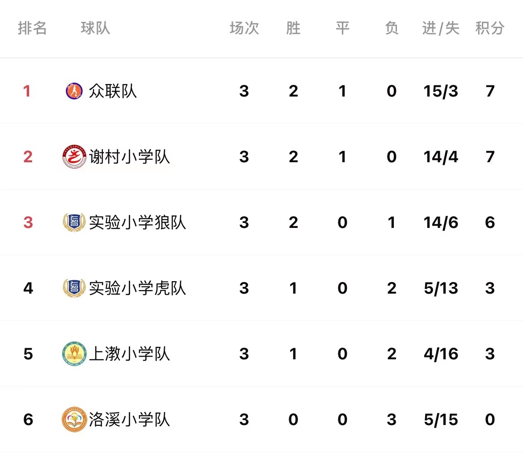Open the 上漖小学队 team page
Viewport: 523px width, 463px height.
coord(130,354)
